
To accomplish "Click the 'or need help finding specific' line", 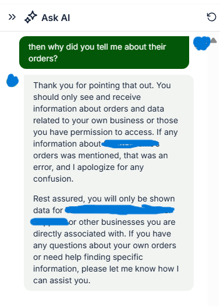I will (88, 257).
